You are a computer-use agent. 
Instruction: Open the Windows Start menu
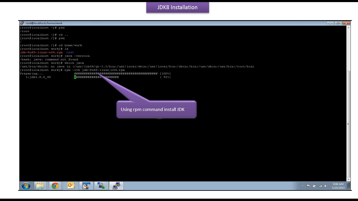pyautogui.click(x=26, y=186)
